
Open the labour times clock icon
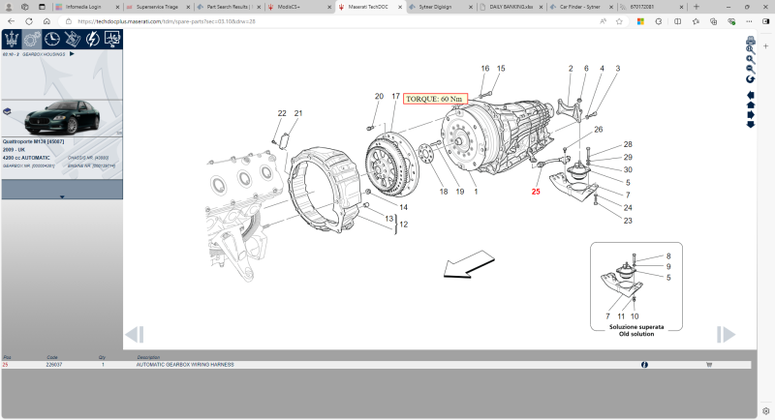tap(52, 39)
